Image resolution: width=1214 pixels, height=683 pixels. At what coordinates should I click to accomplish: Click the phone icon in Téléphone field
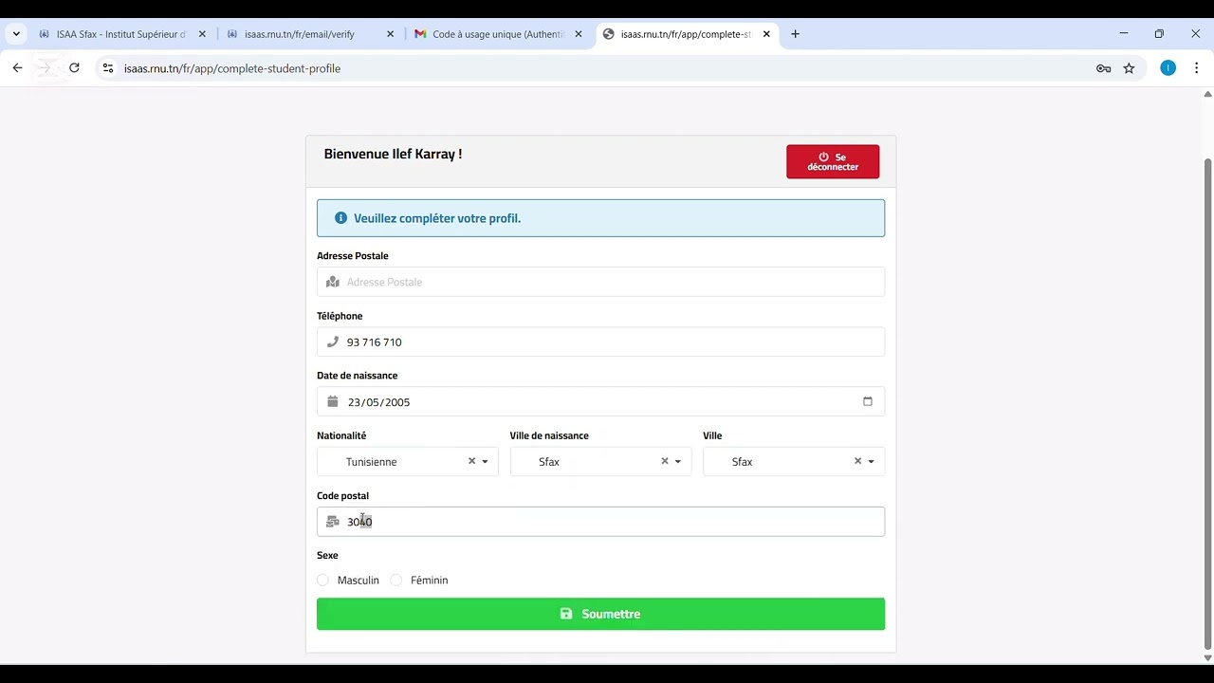332,341
